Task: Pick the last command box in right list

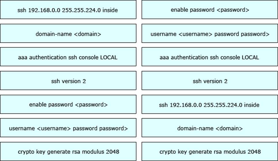Action: pos(210,151)
